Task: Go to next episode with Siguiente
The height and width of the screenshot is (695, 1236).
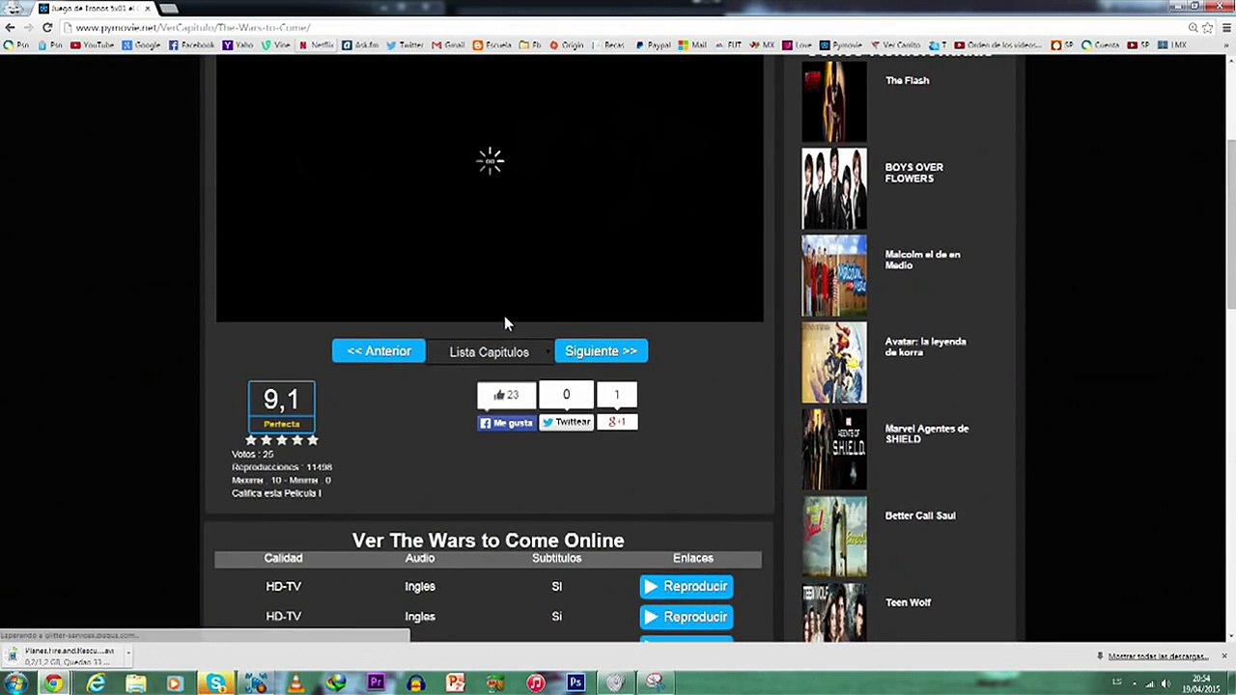Action: (601, 351)
